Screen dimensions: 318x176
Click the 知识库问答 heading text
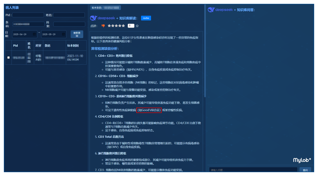(x=246, y=10)
